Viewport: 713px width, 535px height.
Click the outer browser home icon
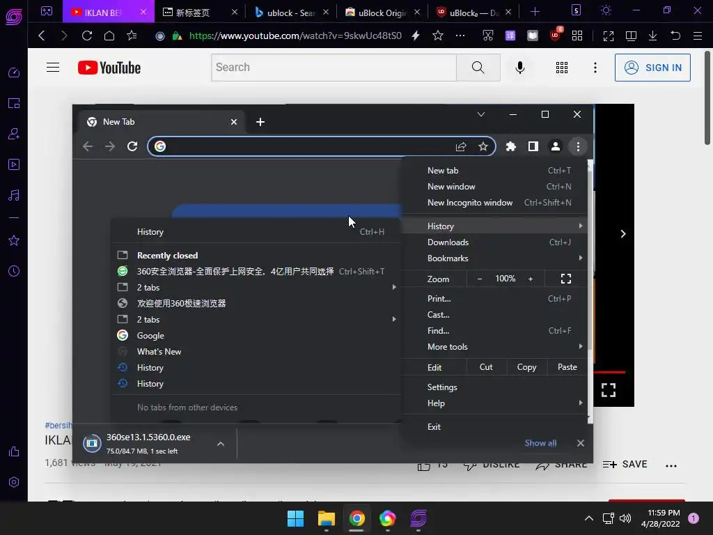click(109, 36)
